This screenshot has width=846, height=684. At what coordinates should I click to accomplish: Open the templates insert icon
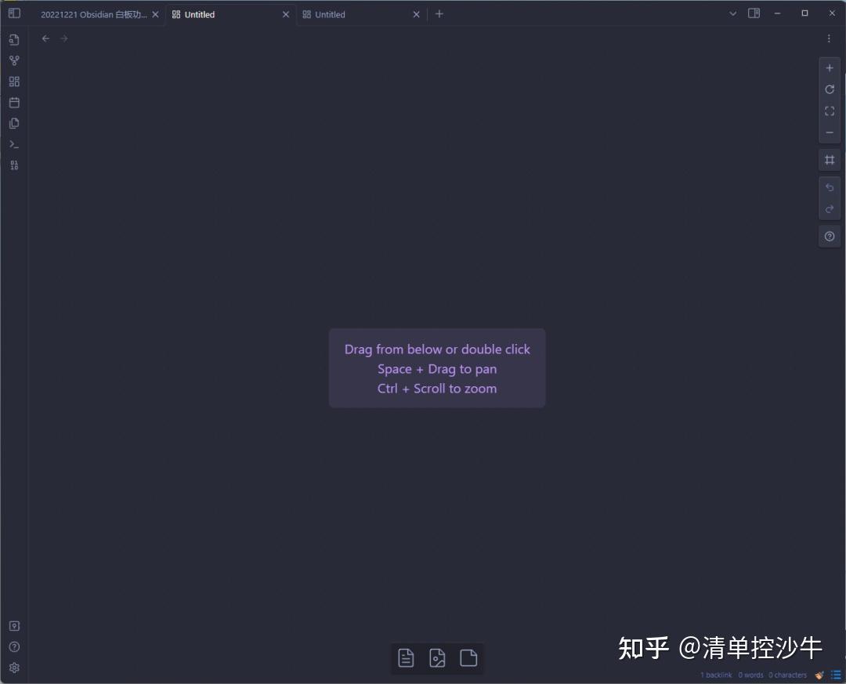coord(14,123)
